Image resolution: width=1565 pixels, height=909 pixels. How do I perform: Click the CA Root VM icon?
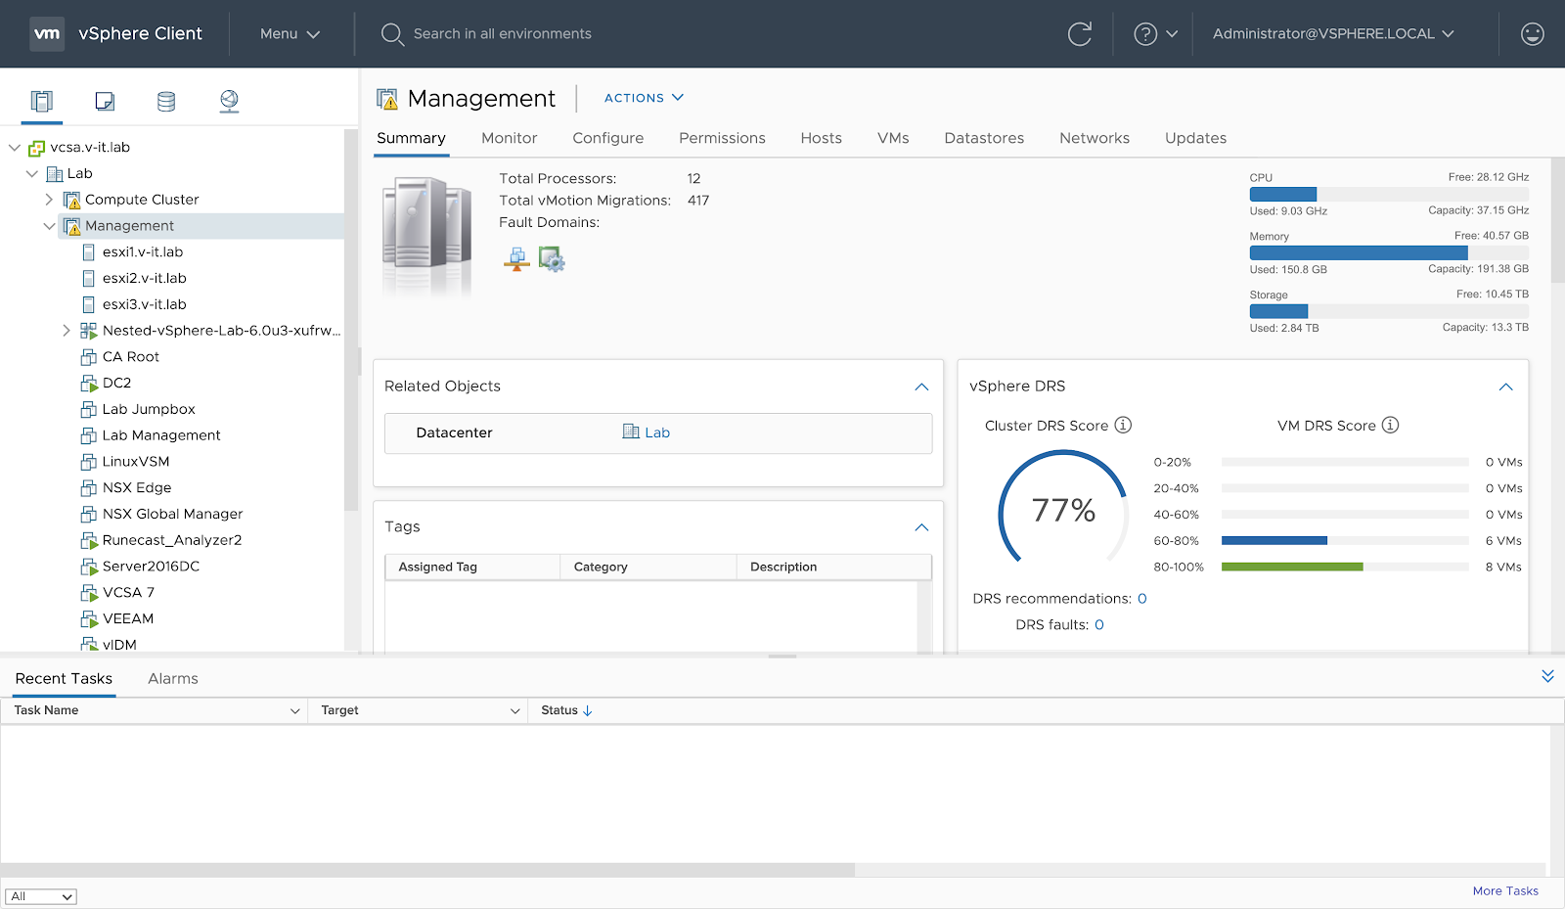(89, 357)
